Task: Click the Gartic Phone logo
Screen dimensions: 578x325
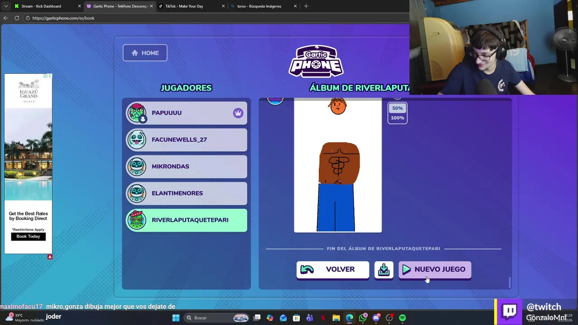Action: tap(316, 61)
